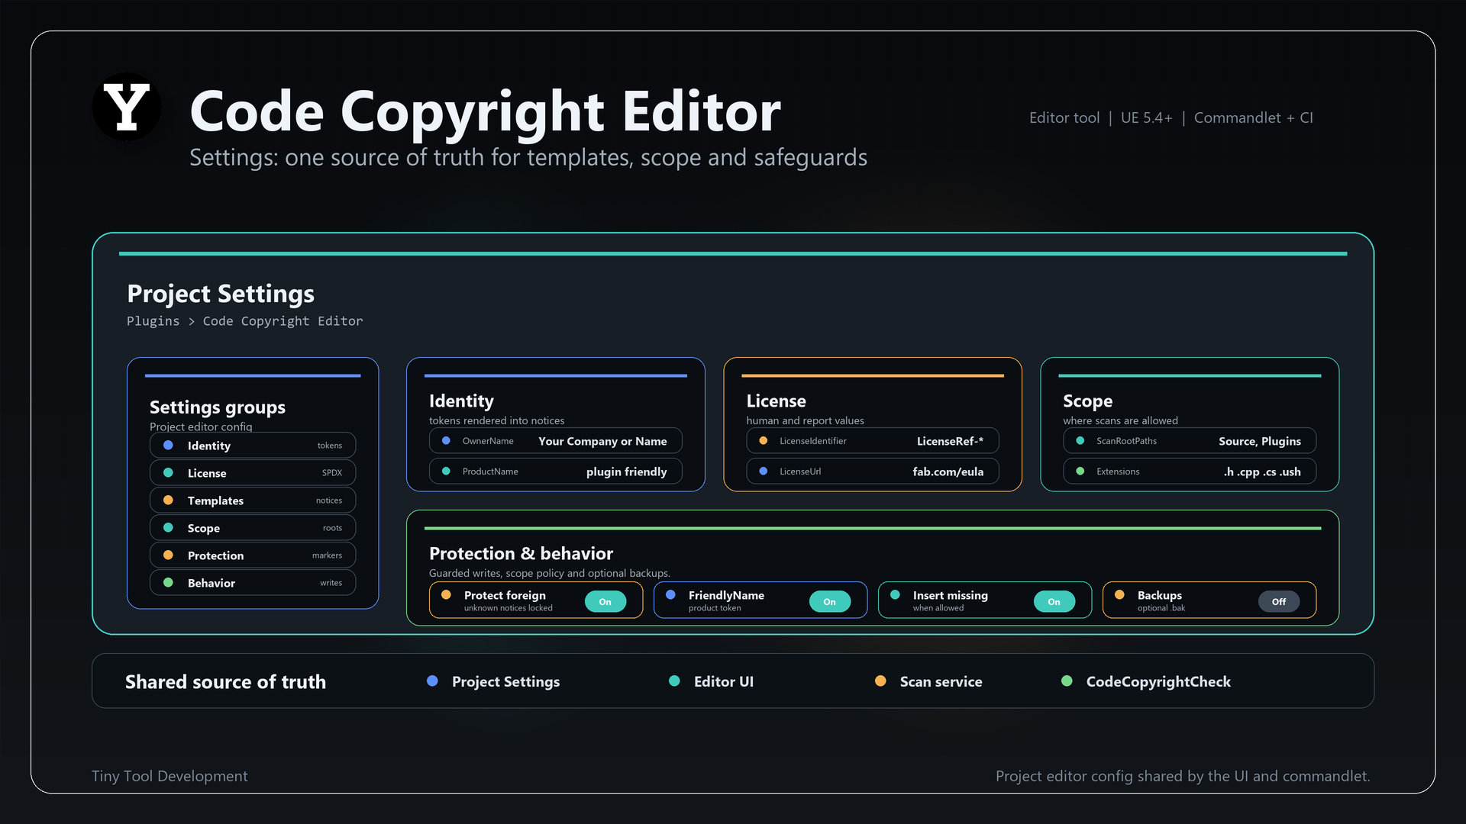Click the teal dot beside ProductName
Viewport: 1466px width, 824px height.
(x=446, y=471)
